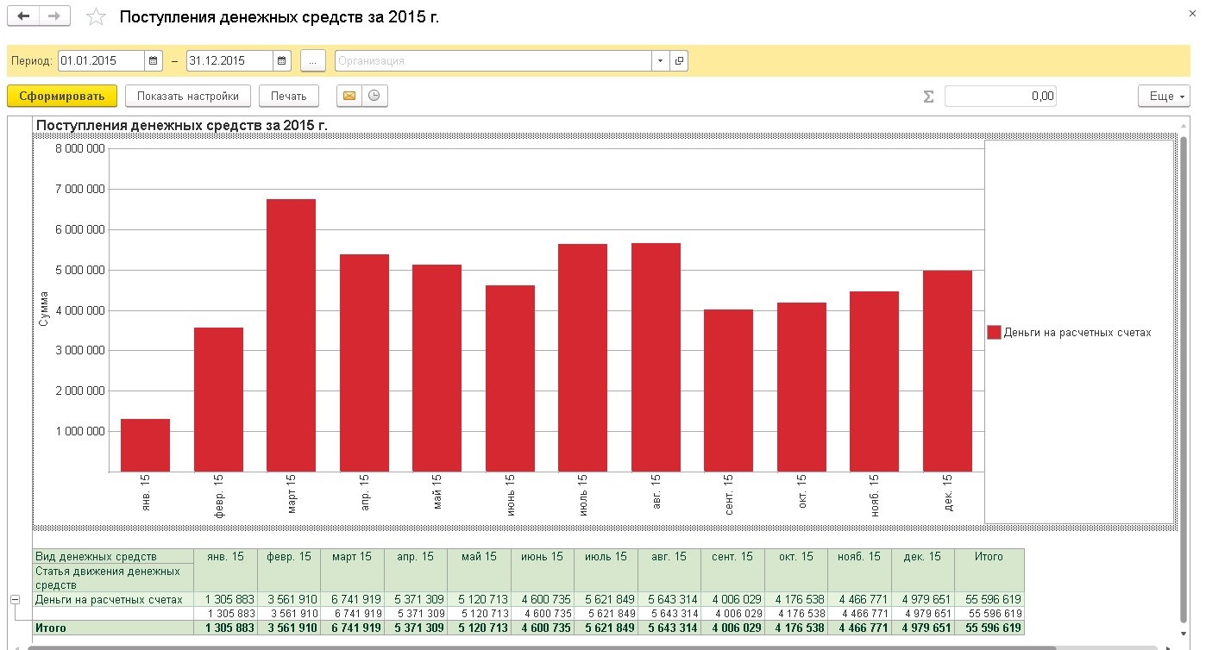This screenshot has height=650, width=1206.
Task: Click Показать настройки
Action: tap(187, 96)
